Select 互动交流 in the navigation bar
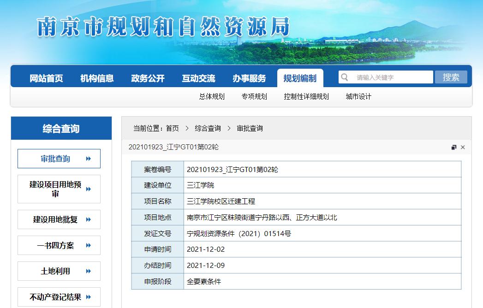The width and height of the screenshot is (483, 308). [x=198, y=78]
